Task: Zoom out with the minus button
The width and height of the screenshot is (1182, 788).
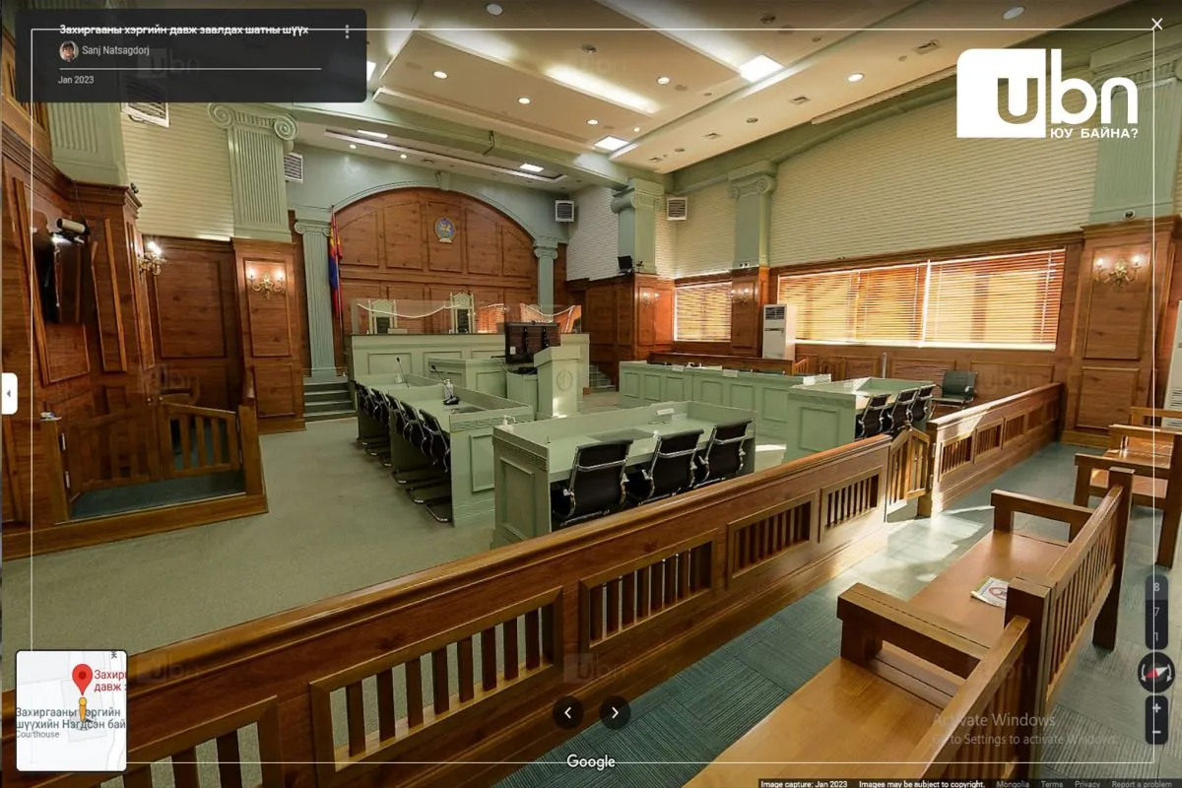Action: click(1157, 733)
